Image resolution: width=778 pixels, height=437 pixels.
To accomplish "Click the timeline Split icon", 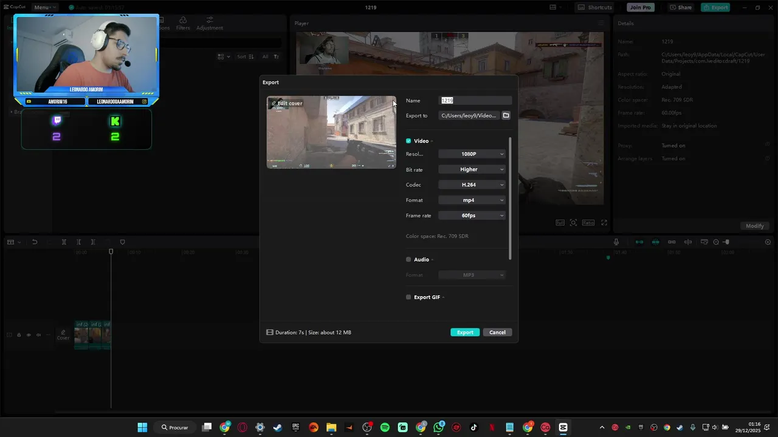I will point(64,242).
